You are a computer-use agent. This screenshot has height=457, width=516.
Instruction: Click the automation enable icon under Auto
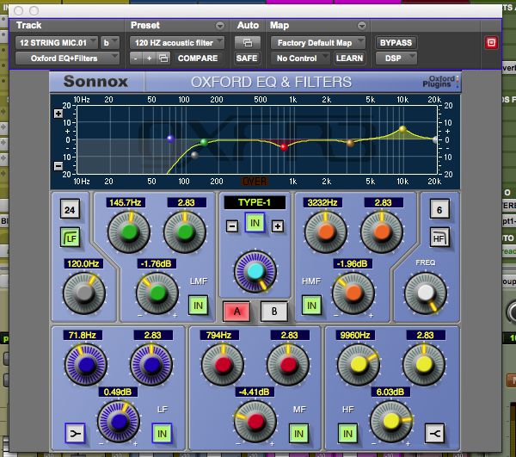click(x=248, y=43)
